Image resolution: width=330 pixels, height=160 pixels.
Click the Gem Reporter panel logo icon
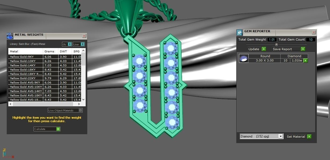pyautogui.click(x=239, y=33)
